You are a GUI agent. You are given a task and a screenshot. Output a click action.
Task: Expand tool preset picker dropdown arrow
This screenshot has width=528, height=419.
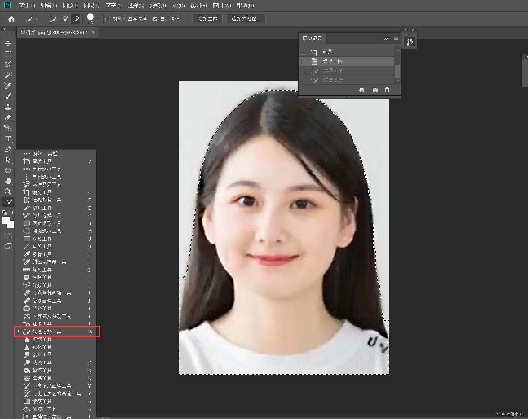(x=37, y=19)
